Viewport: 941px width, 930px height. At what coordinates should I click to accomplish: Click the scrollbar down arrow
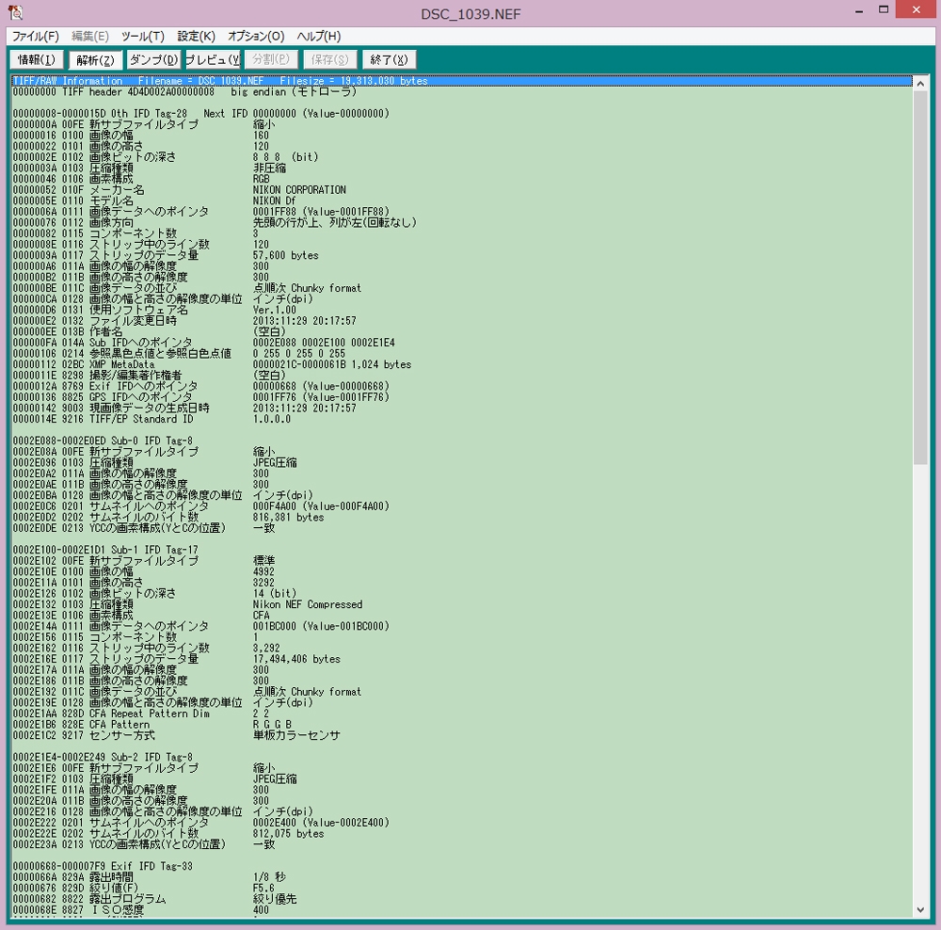pos(920,909)
